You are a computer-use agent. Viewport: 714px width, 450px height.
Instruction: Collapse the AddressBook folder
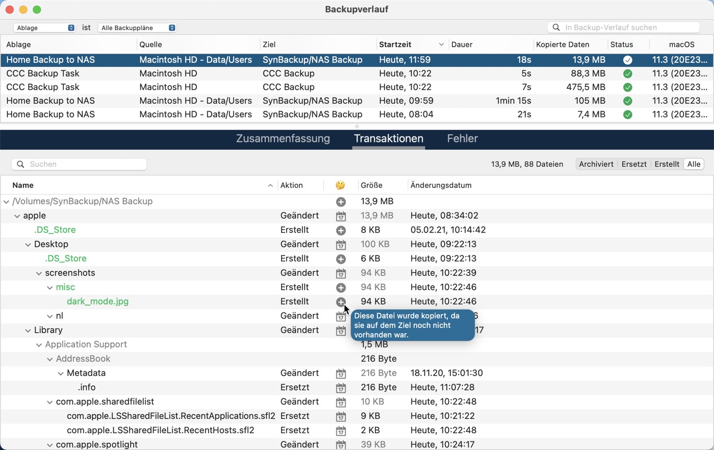click(50, 359)
